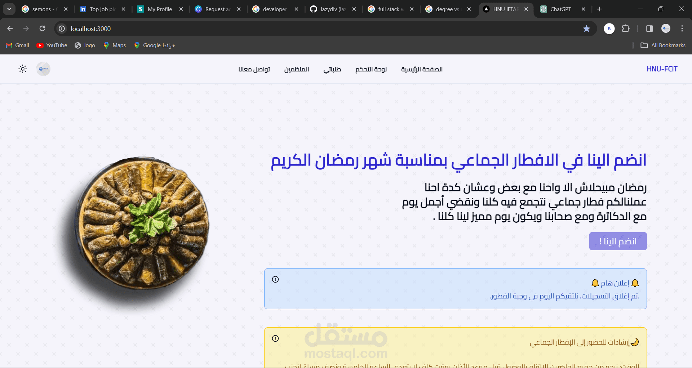
Task: Click the info icon on the yellow guidelines card
Action: pos(275,338)
